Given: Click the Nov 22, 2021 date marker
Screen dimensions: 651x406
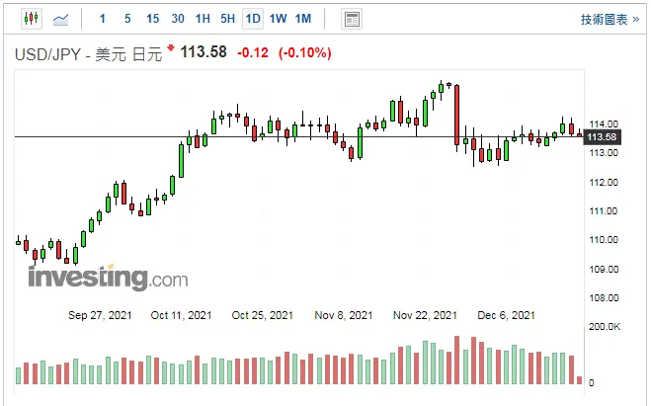Looking at the screenshot, I should click(x=425, y=315).
